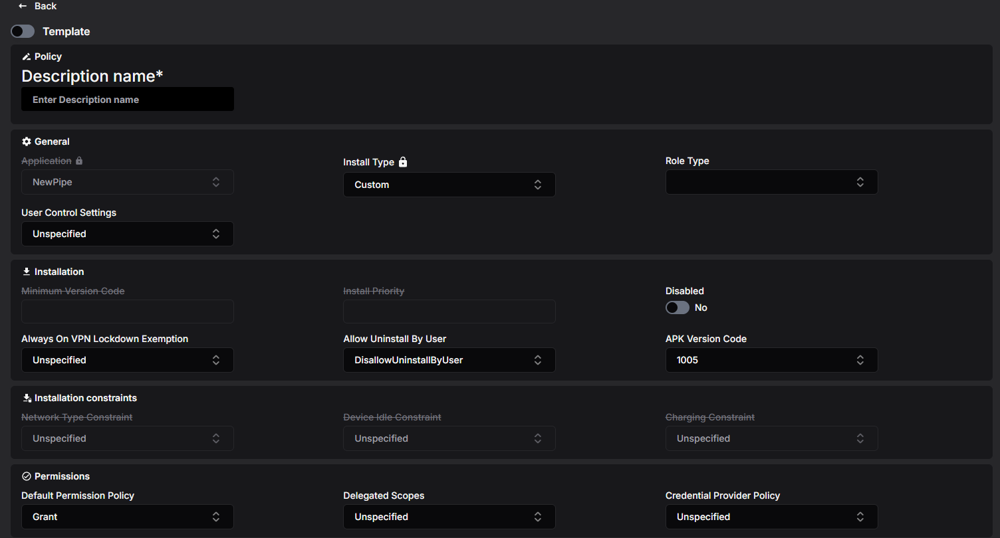Click the lock icon beside Application
This screenshot has width=1000, height=538.
[79, 161]
